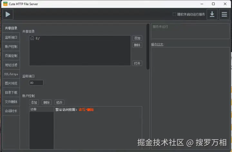This screenshot has height=152, width=232.
Task: Select the E:/ shared directory entry
Action: [x=80, y=38]
